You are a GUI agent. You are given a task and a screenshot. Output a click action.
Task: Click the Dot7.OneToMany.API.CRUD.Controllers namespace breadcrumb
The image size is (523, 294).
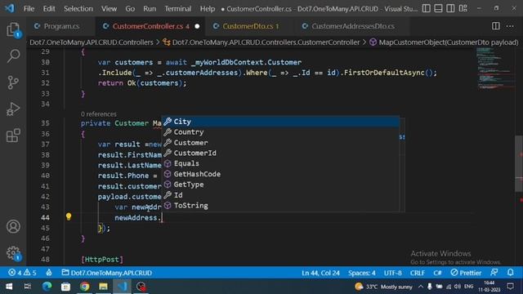[x=92, y=42]
